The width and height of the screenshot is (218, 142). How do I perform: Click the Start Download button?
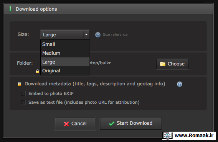tap(131, 123)
